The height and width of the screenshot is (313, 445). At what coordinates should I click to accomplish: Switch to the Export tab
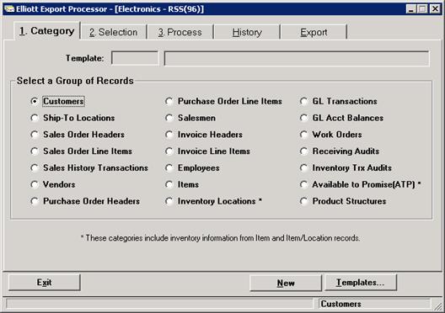pyautogui.click(x=314, y=32)
